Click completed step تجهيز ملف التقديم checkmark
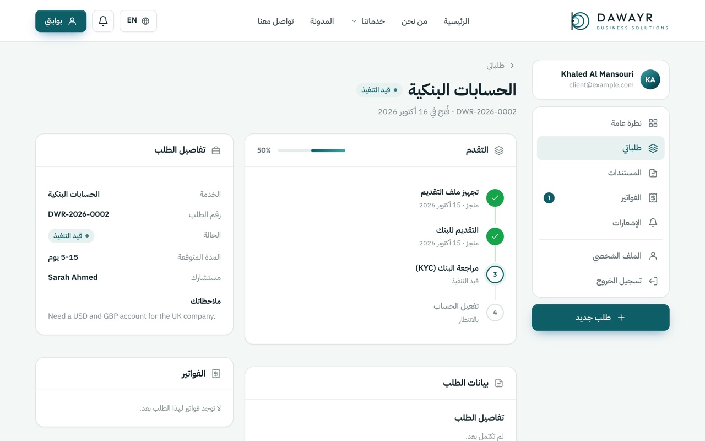This screenshot has width=705, height=441. point(495,197)
